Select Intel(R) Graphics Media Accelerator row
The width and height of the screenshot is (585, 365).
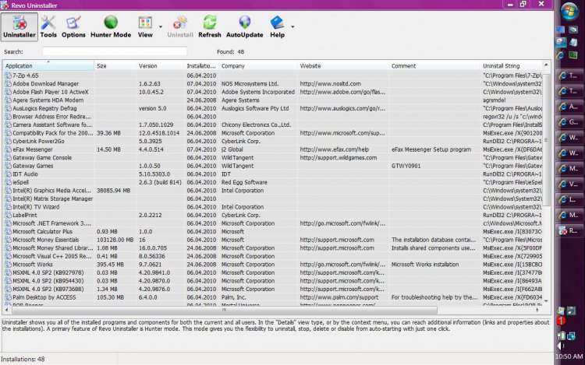(273, 191)
